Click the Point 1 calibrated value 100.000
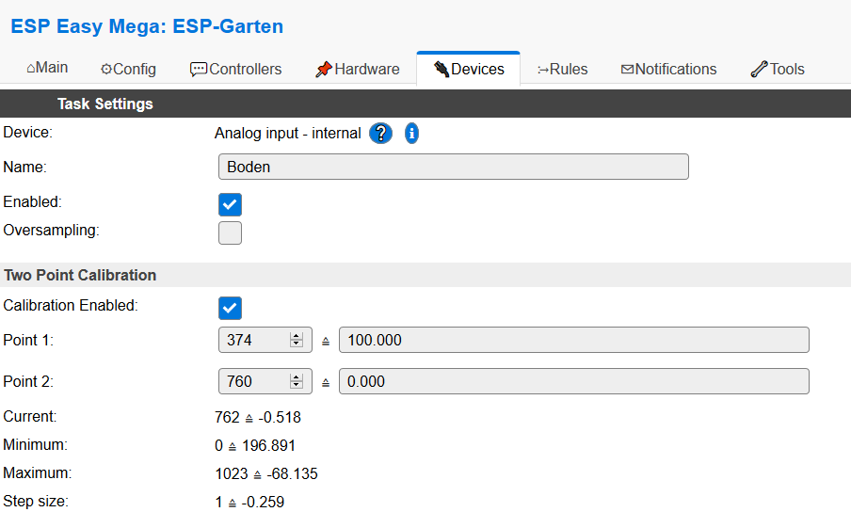Viewport: 851px width, 528px height. tap(573, 340)
